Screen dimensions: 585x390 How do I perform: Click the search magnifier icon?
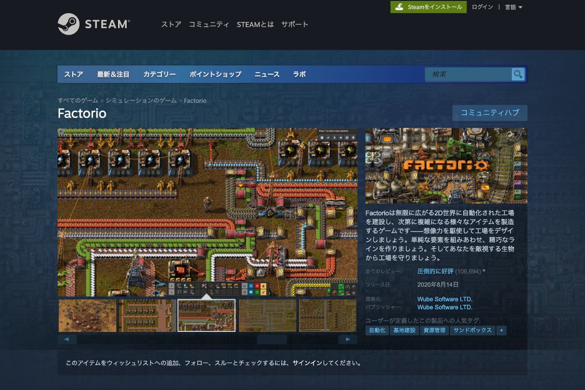518,74
